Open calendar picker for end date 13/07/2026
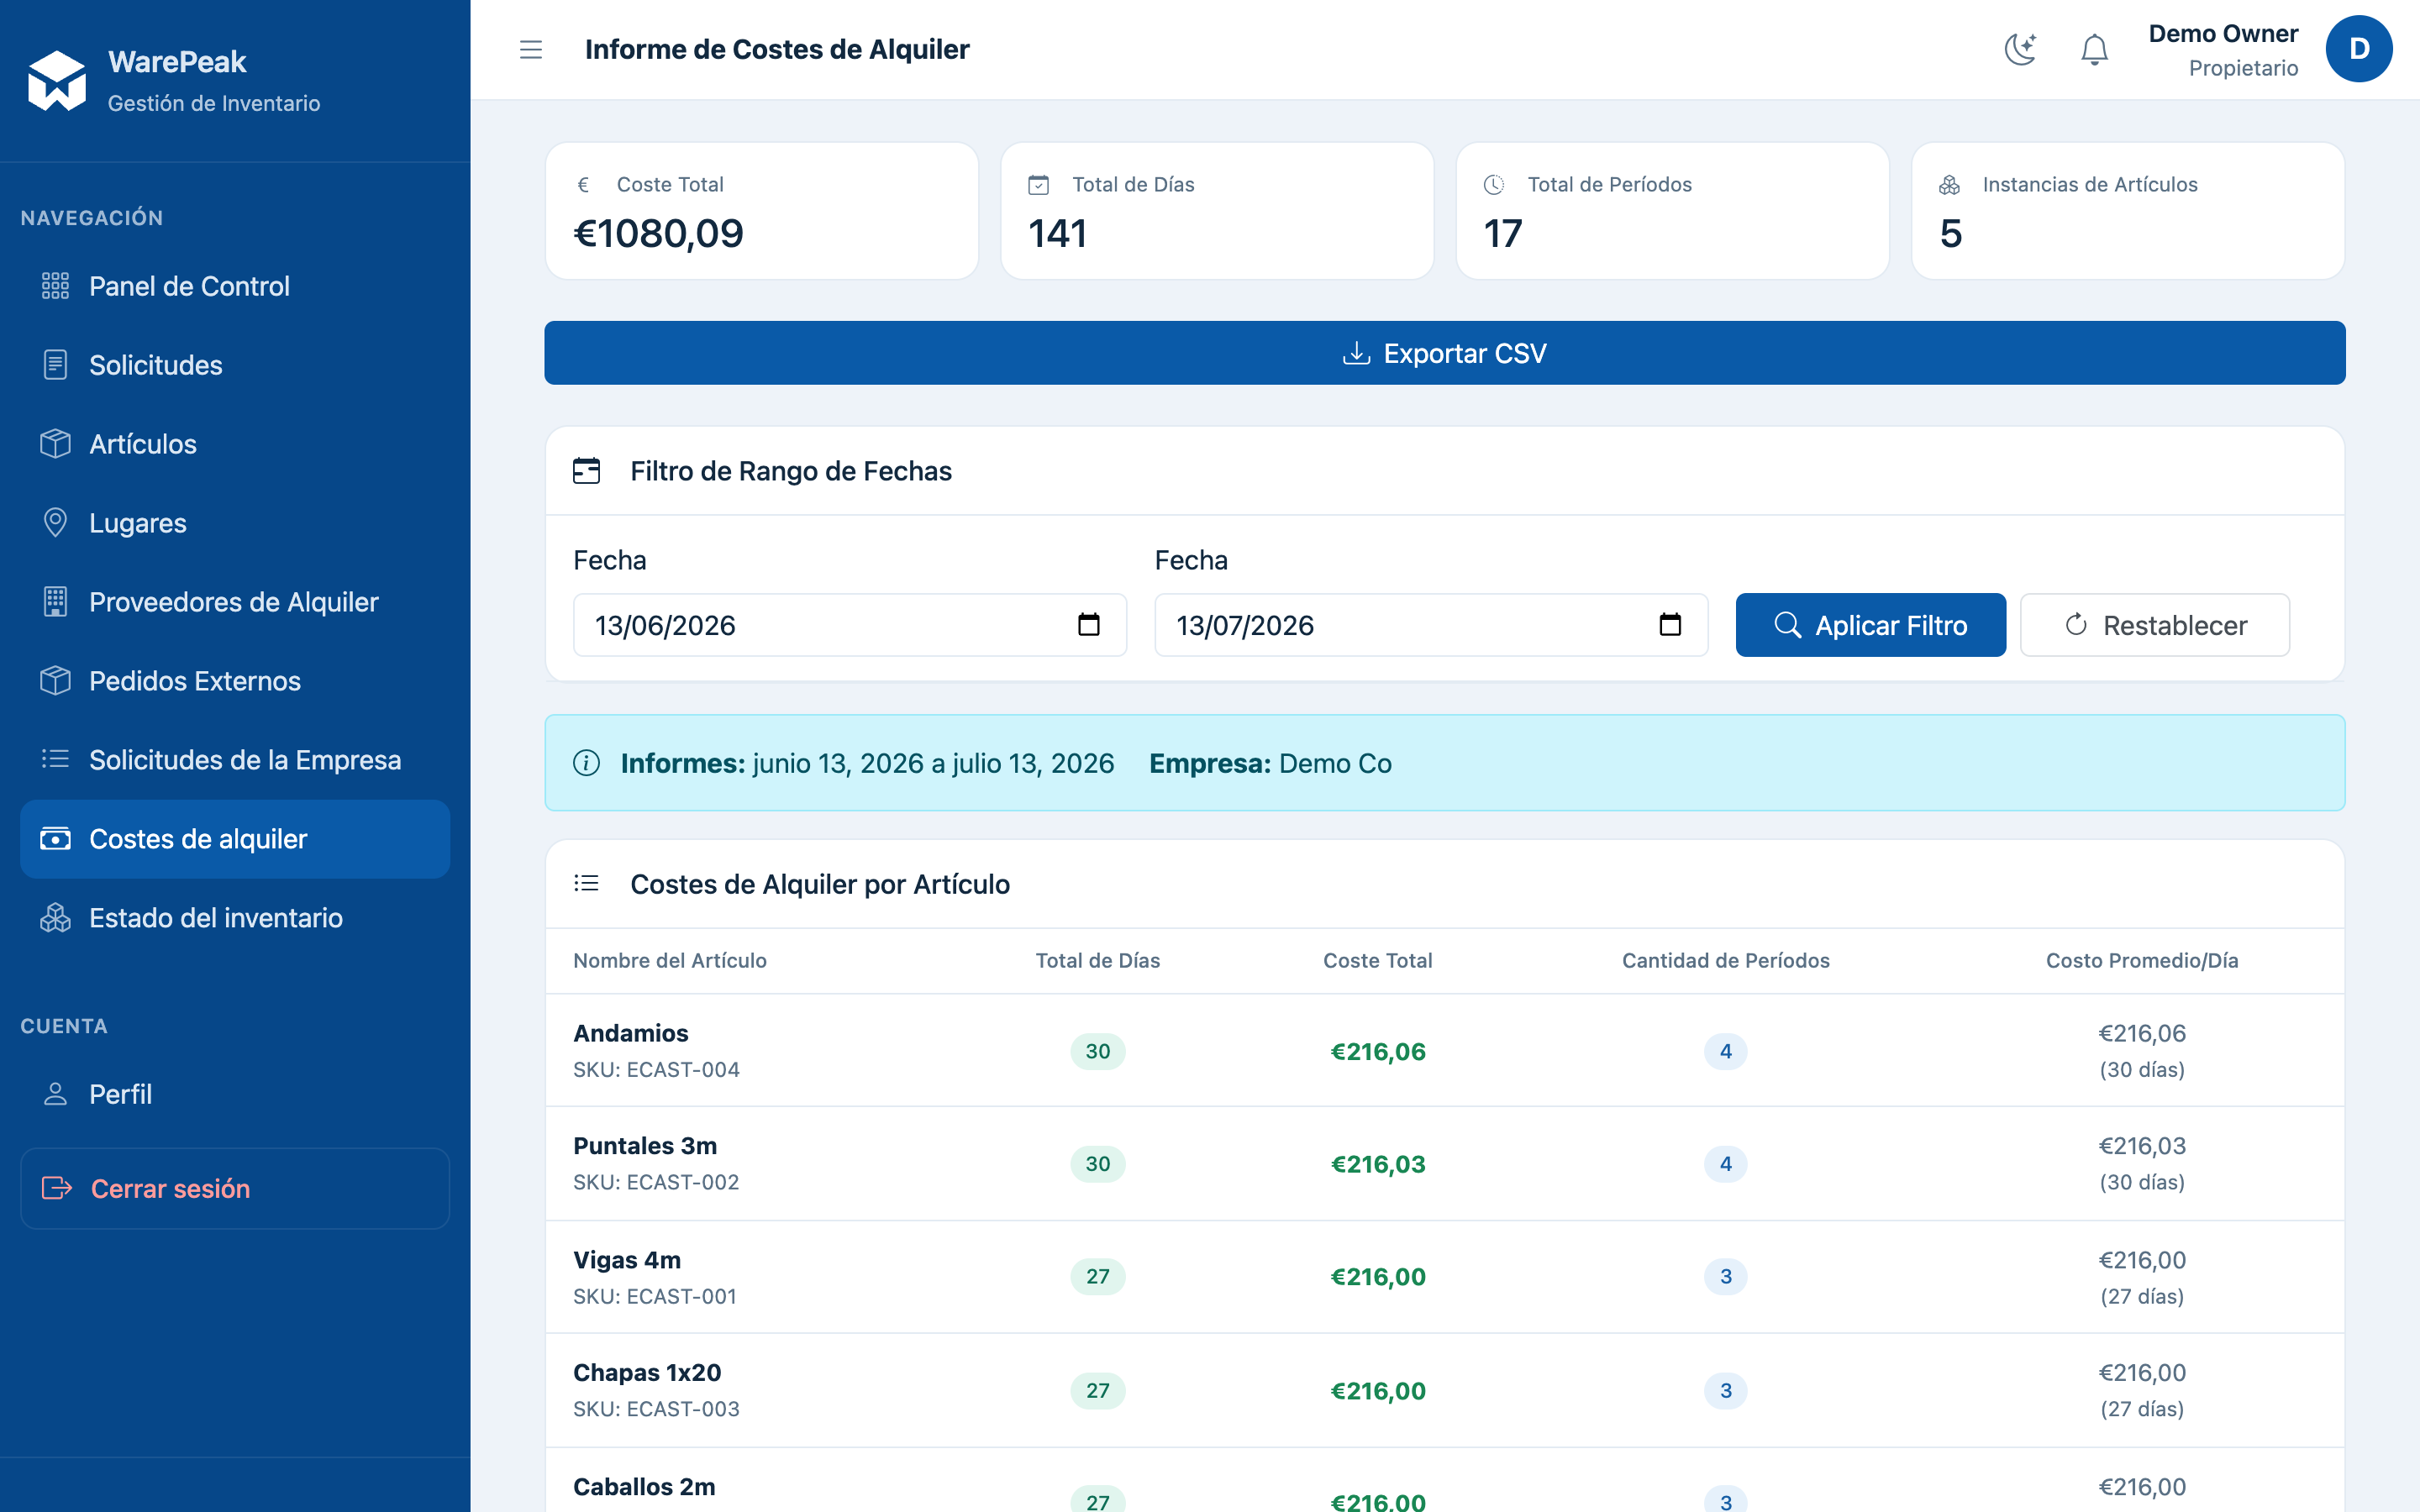Image resolution: width=2420 pixels, height=1512 pixels. (x=1670, y=625)
